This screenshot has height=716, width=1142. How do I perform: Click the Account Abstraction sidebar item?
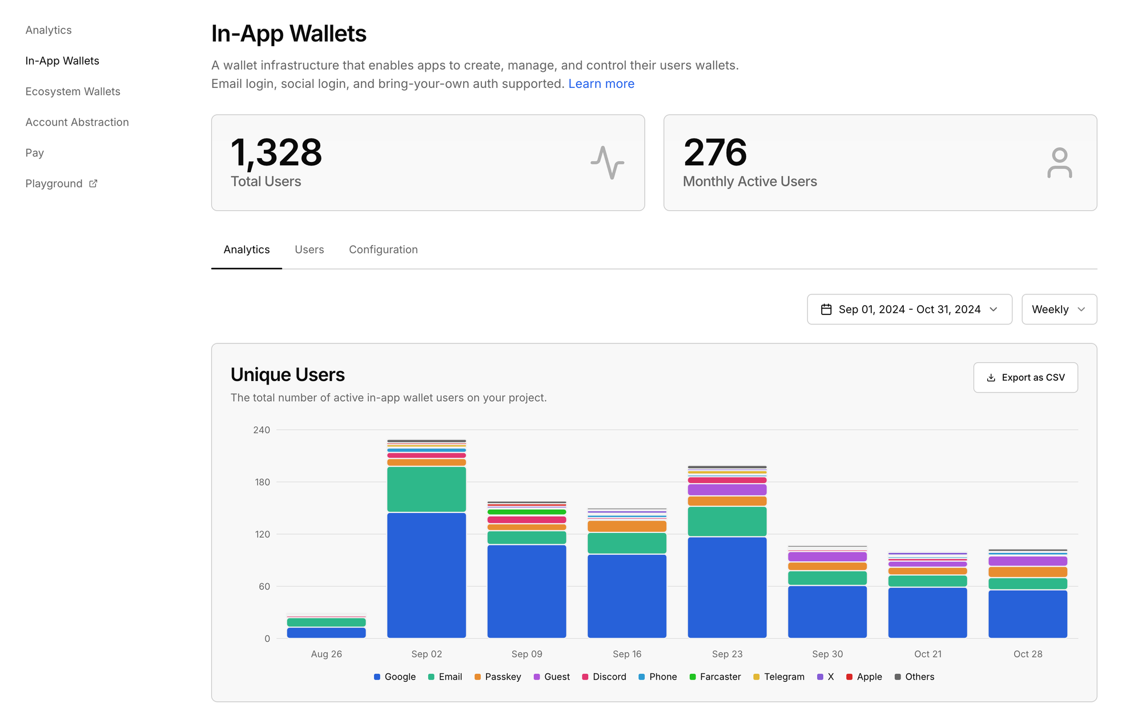pos(77,122)
